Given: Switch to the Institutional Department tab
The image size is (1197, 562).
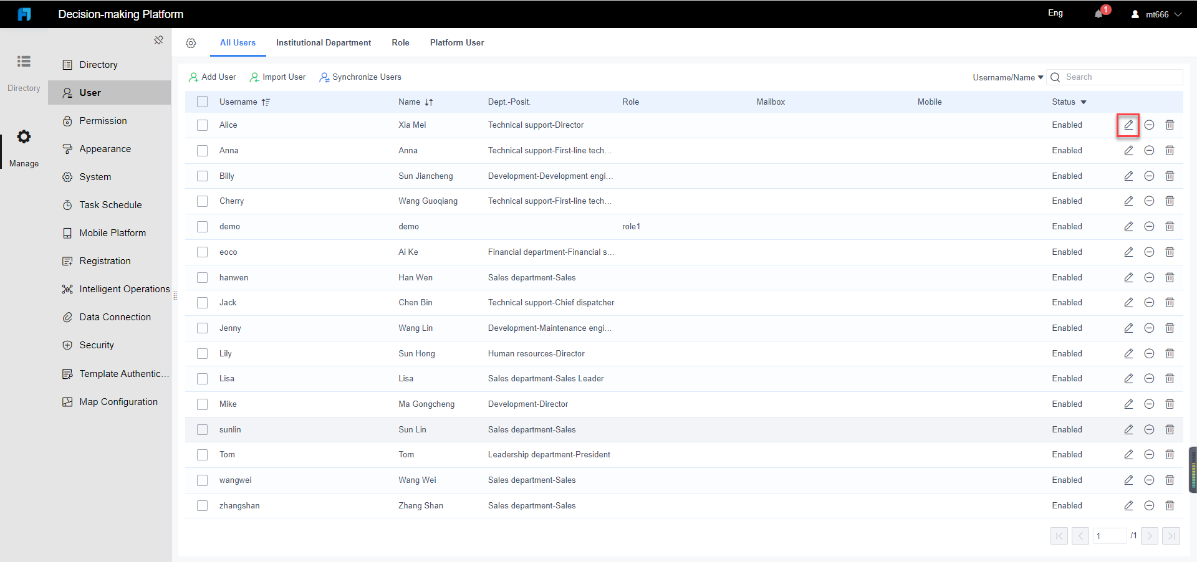Looking at the screenshot, I should click(x=324, y=42).
